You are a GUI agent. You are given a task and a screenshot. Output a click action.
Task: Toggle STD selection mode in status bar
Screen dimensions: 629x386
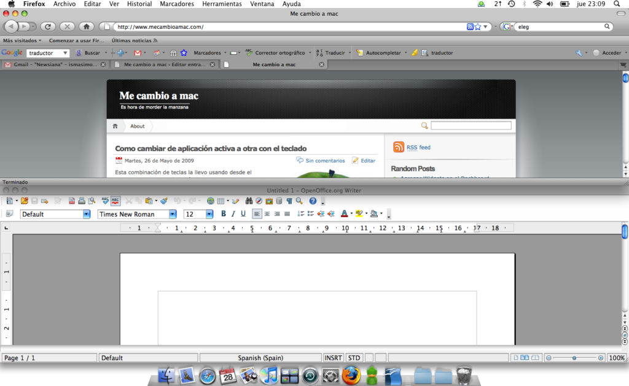coord(354,358)
